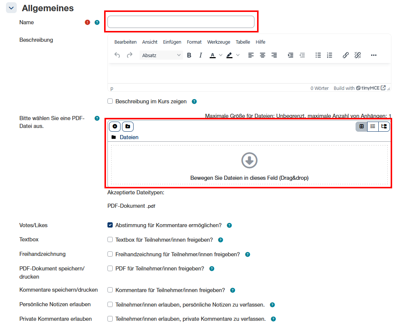Enable 'Beschreibung im Kurs zeigen' checkbox
Viewport: 397px width, 326px height.
point(110,101)
